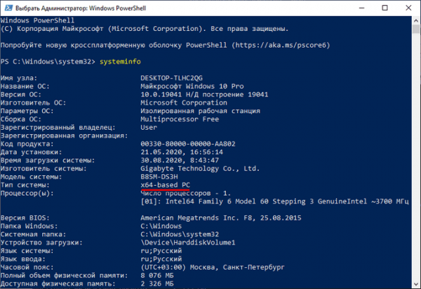Click 'Доступная физическая память:' label
Image resolution: width=421 pixels, height=289 pixels.
click(x=58, y=284)
